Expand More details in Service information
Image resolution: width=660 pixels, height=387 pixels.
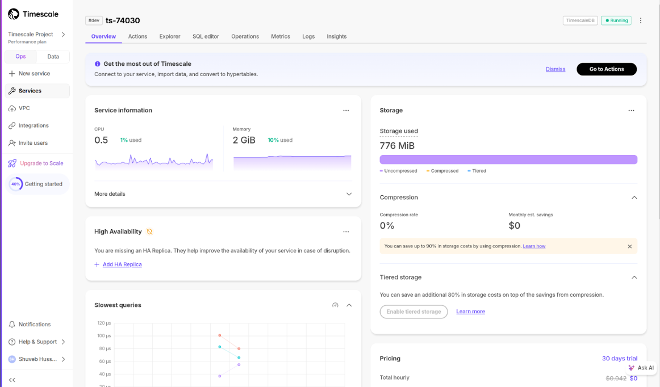click(349, 194)
